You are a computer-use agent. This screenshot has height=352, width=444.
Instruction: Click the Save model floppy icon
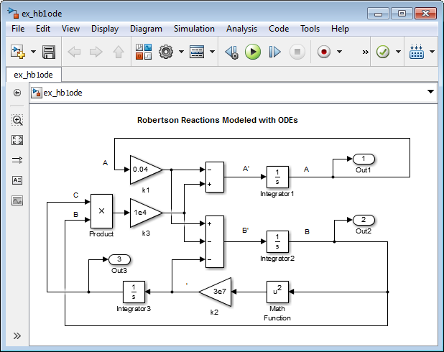click(49, 52)
